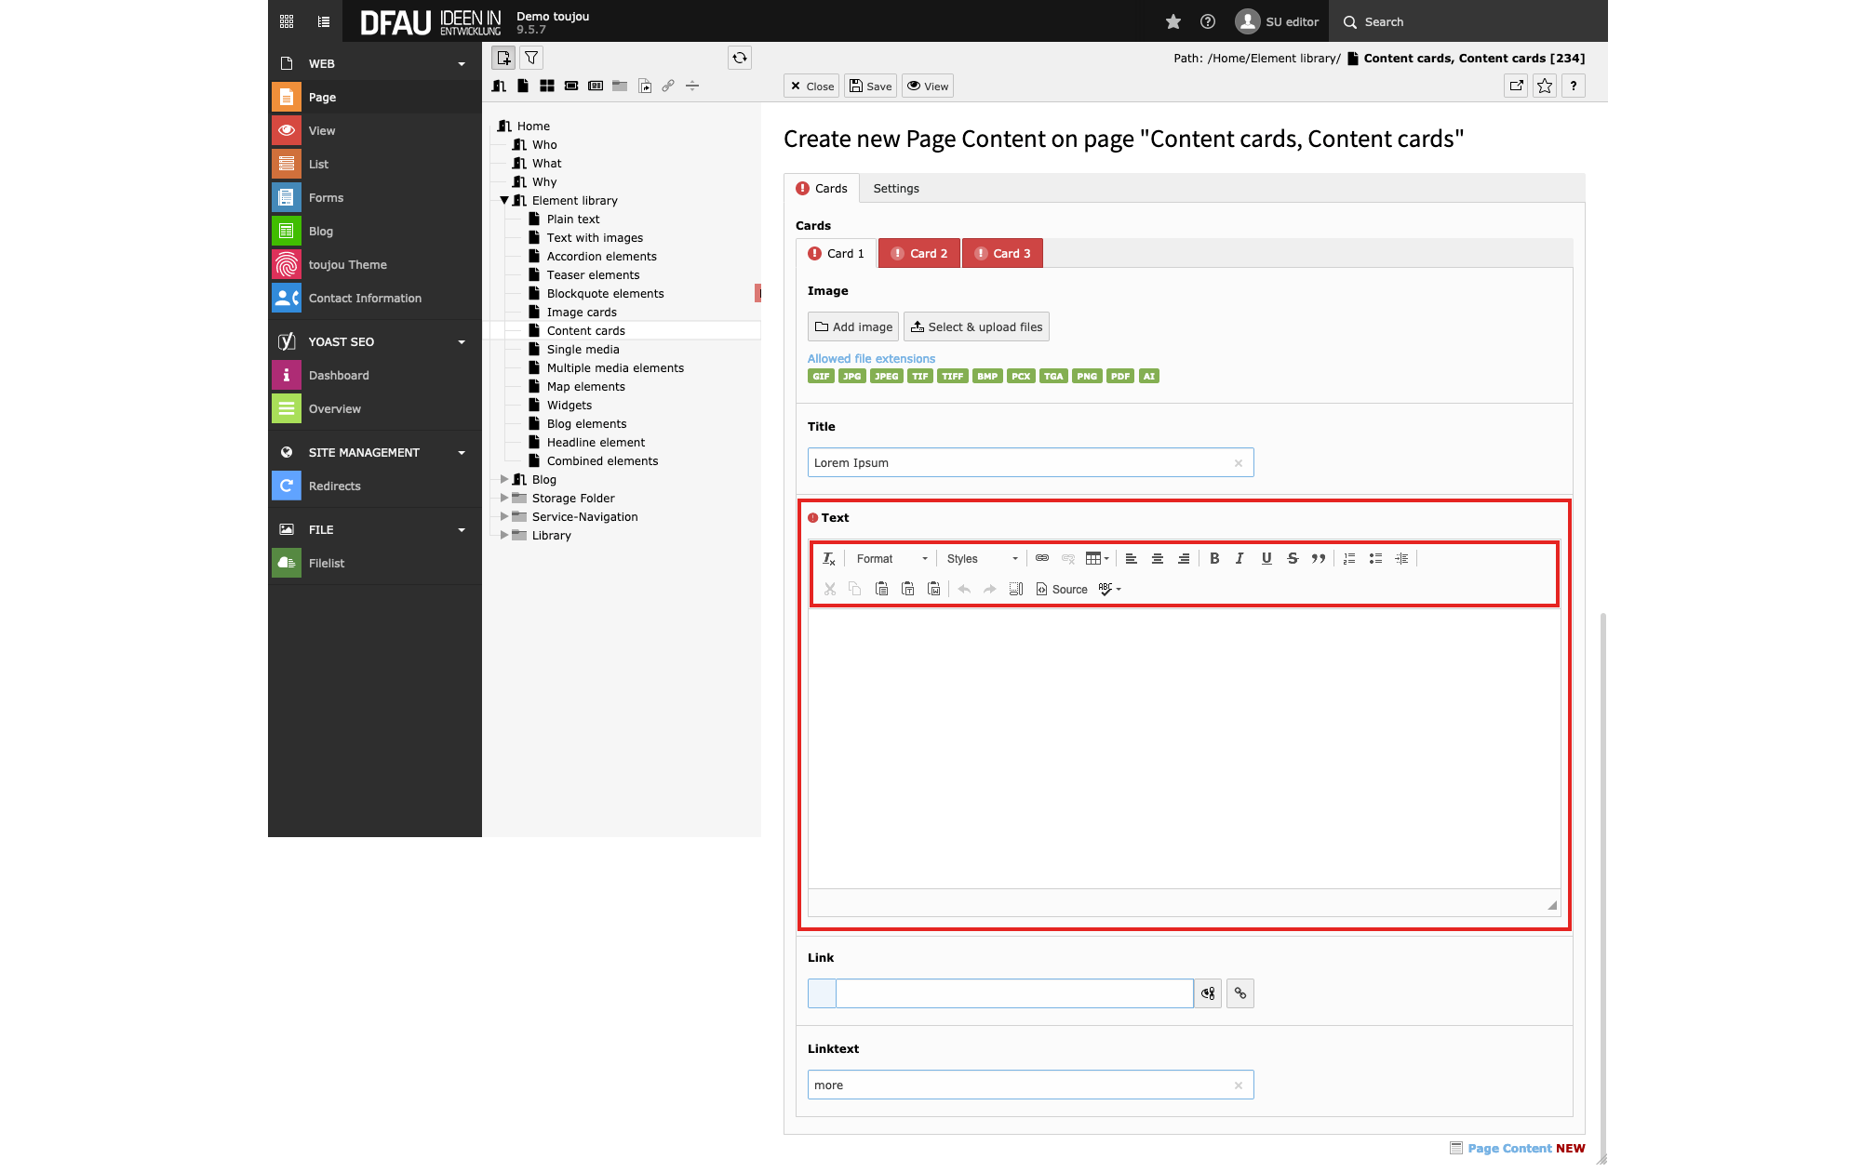Toggle bold formatting in Text editor
Viewport: 1876px width, 1172px height.
pos(1214,558)
